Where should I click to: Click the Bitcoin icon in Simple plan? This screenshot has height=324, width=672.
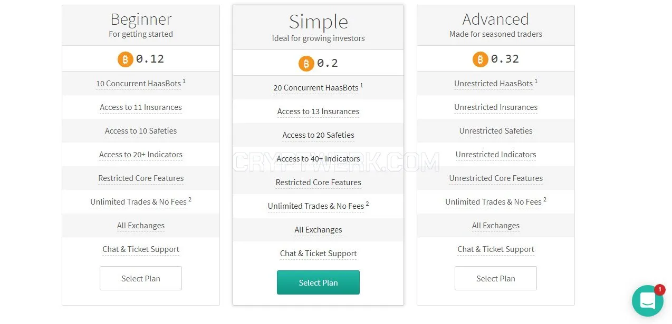[306, 64]
